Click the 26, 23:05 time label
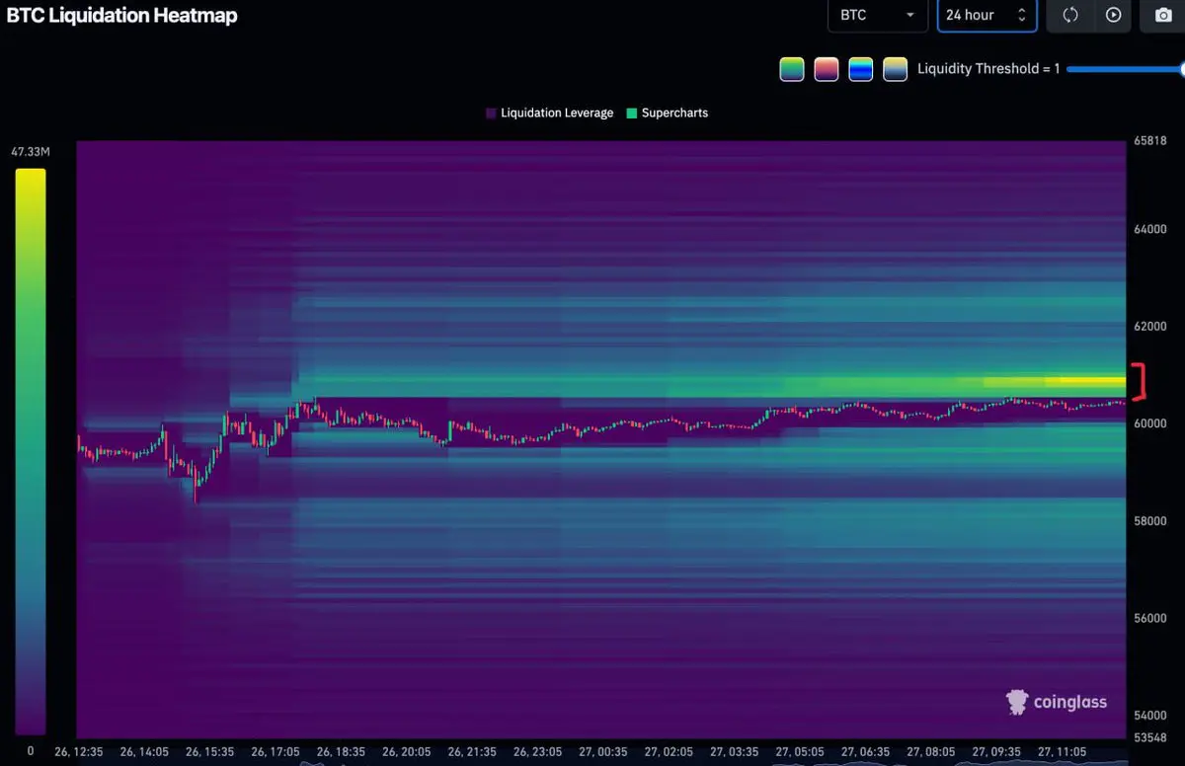 pos(537,752)
